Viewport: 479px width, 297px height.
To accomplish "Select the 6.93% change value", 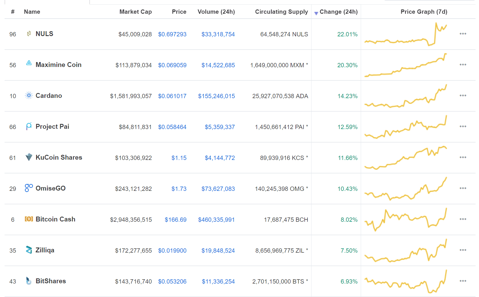I will (x=349, y=282).
